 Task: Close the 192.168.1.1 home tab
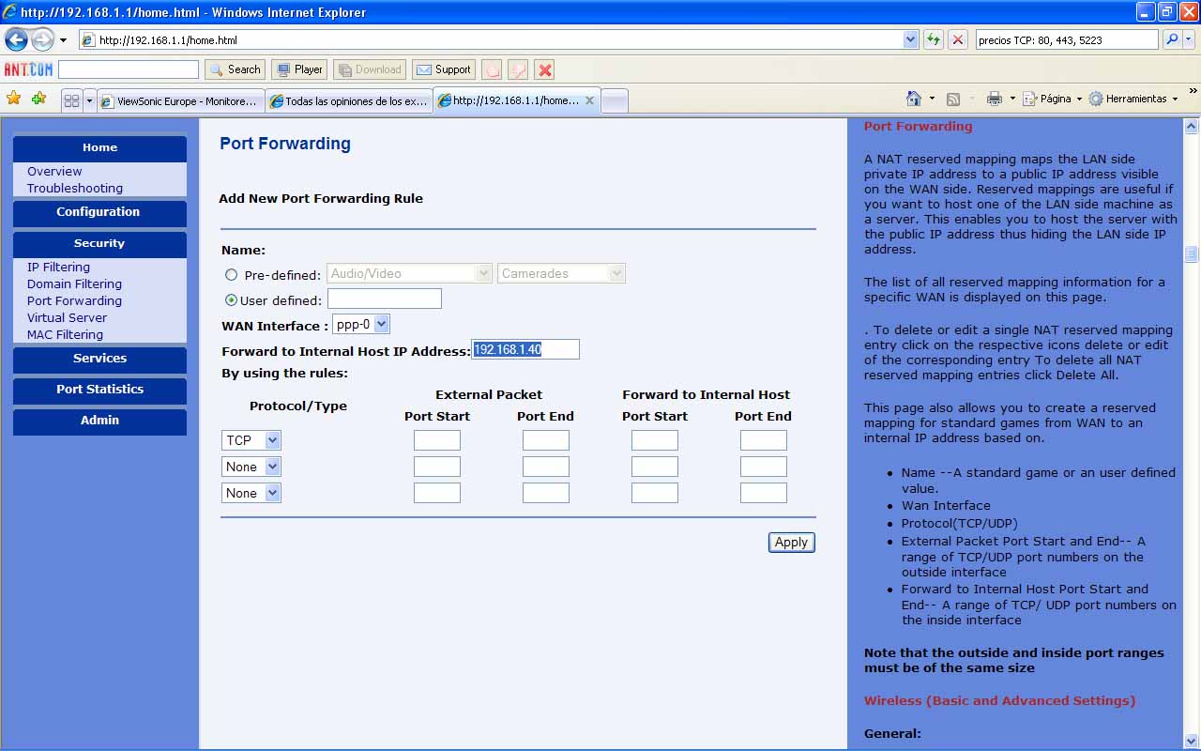click(x=589, y=100)
